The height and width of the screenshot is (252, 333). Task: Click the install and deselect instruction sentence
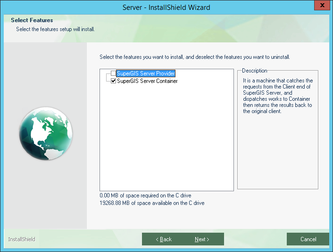(195, 57)
